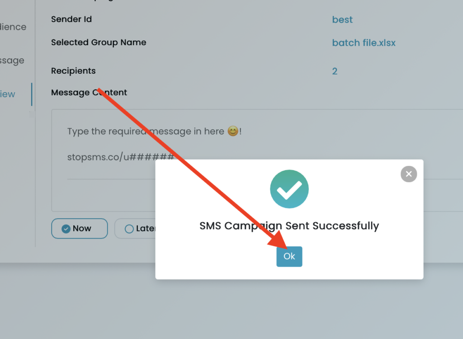This screenshot has width=463, height=339.
Task: Click the blue checked circle inside Now
Action: click(x=66, y=229)
